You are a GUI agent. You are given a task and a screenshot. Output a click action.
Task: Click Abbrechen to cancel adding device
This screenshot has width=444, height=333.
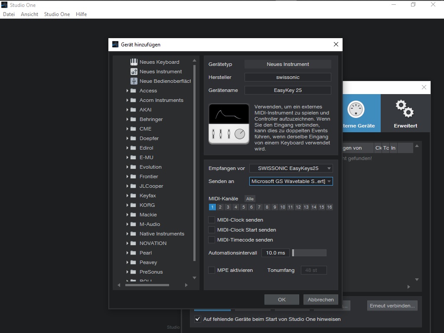tap(321, 300)
